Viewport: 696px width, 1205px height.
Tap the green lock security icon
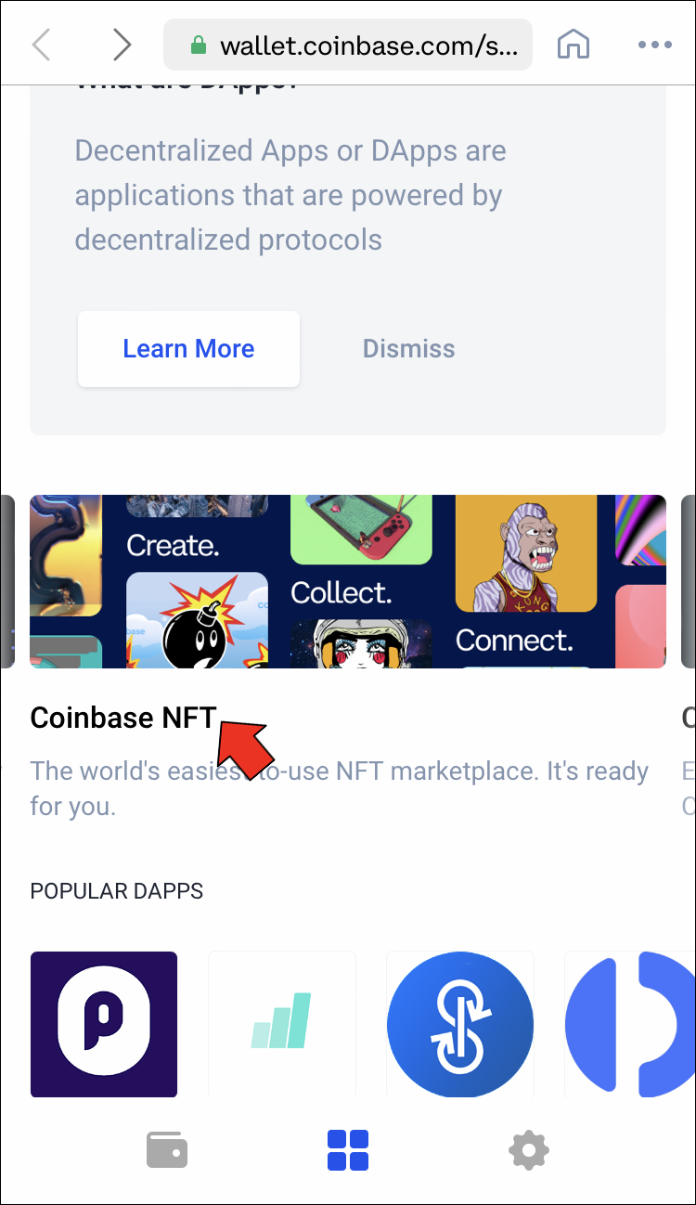(198, 45)
